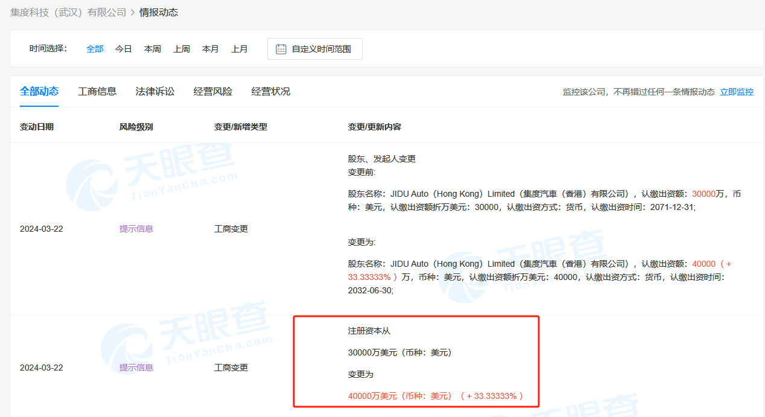
Task: Click 情报动态 breadcrumb text
Action: tap(159, 12)
